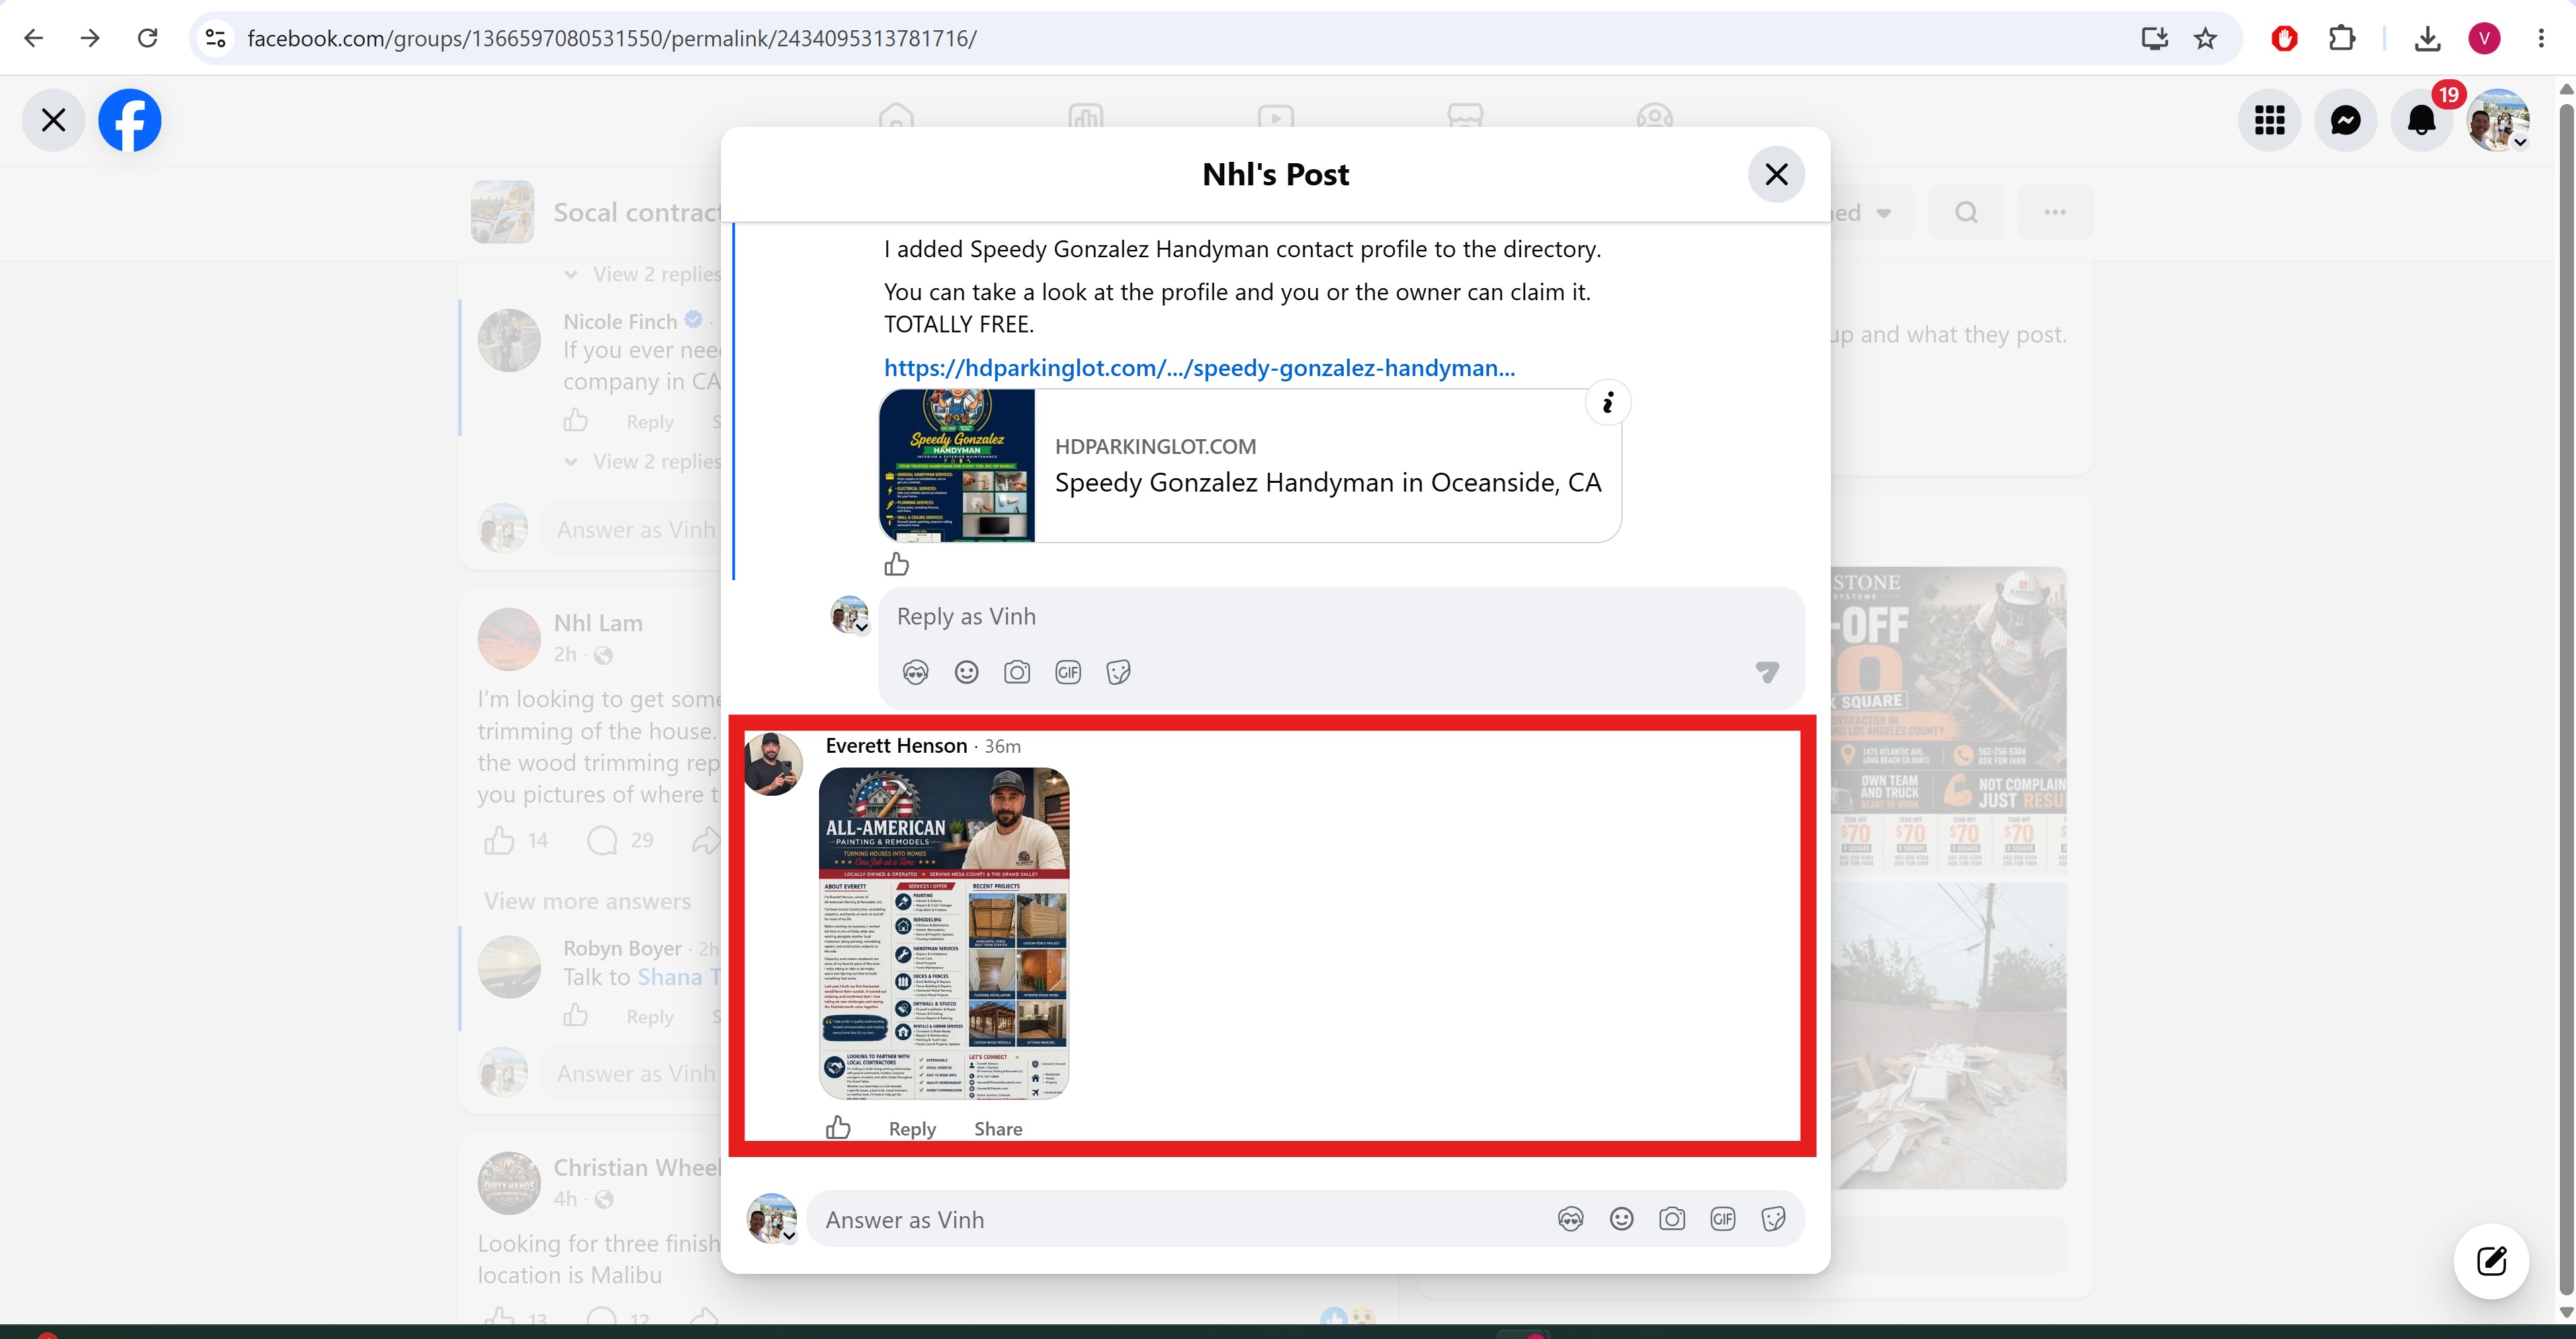Reload the Facebook page

pos(147,38)
